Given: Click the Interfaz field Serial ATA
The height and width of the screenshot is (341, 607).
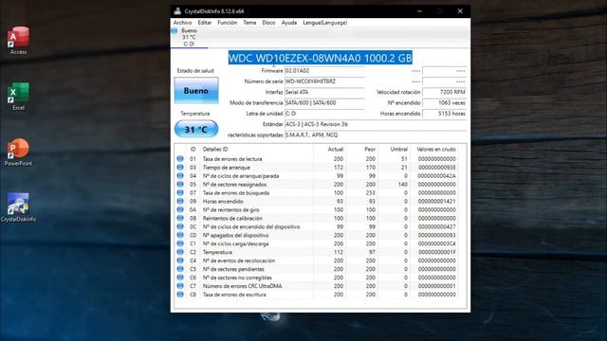Looking at the screenshot, I should [324, 92].
